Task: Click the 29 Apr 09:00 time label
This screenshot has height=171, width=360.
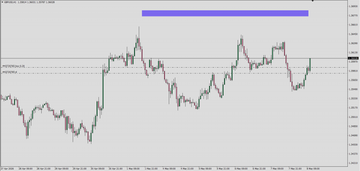Action: (62, 169)
